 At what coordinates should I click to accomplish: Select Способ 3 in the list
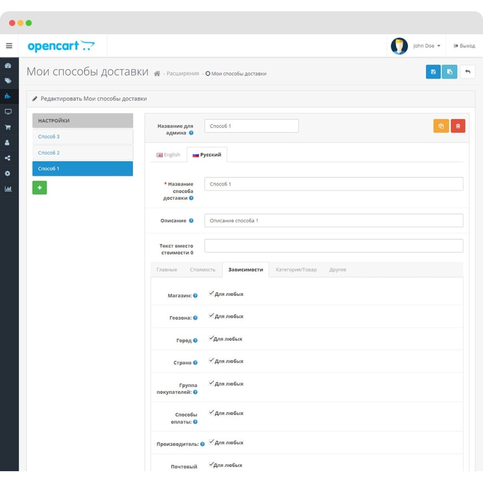pyautogui.click(x=83, y=136)
